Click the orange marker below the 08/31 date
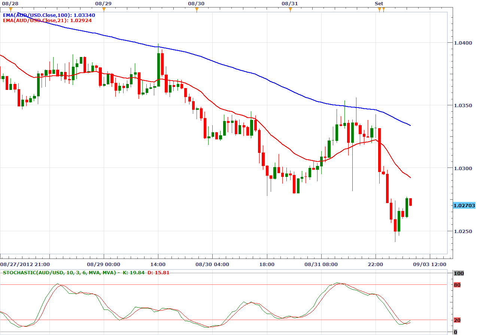Screen dimensions: 477x335 [290, 9]
